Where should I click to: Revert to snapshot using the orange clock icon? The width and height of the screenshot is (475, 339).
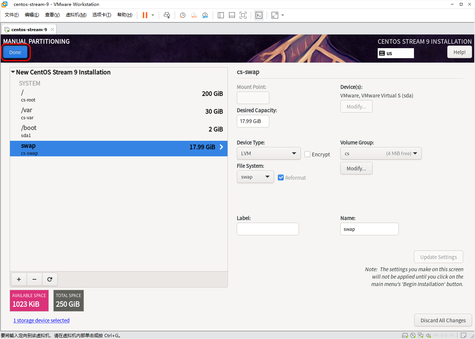pos(194,15)
